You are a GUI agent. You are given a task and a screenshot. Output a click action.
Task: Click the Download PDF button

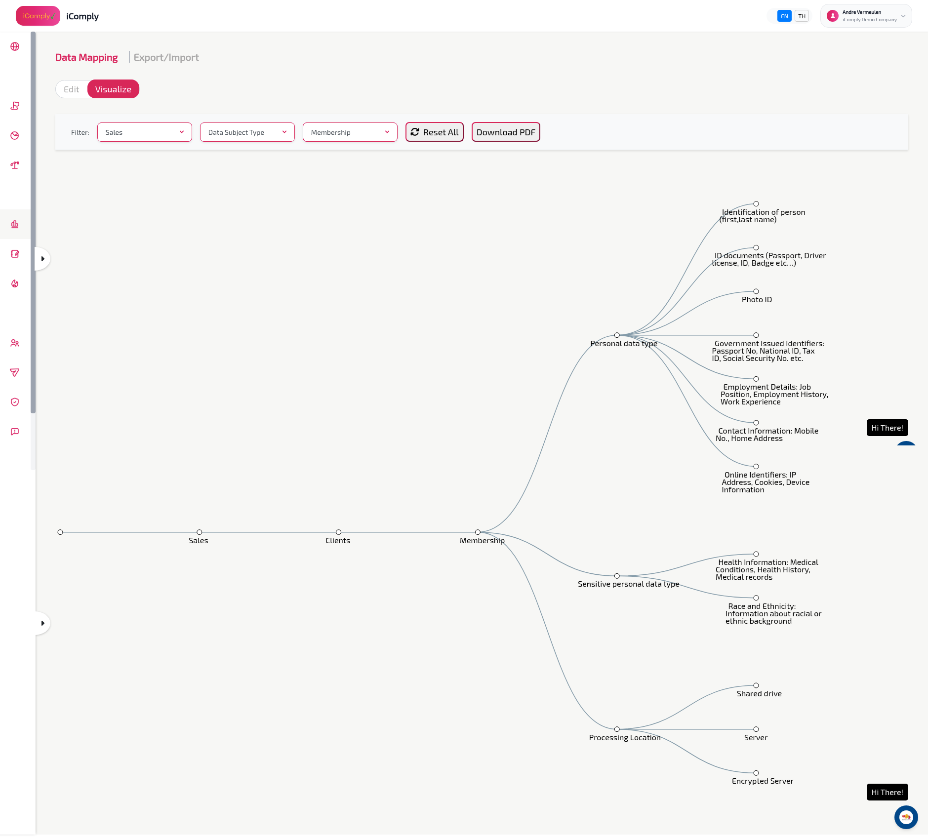505,132
